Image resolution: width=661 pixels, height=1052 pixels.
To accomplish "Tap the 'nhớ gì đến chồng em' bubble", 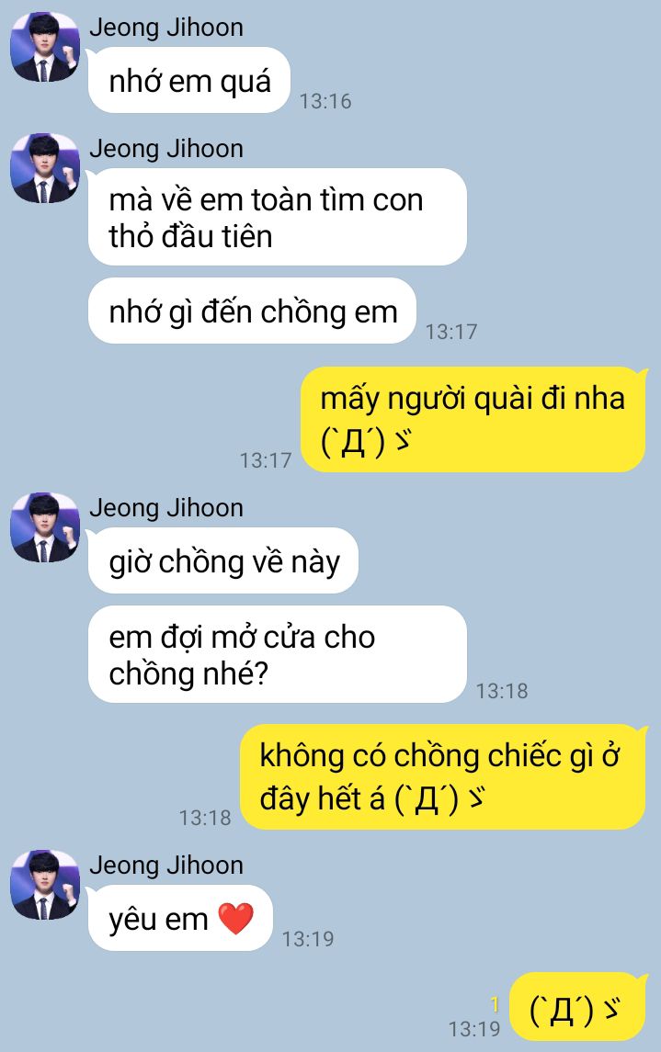I will coord(252,311).
